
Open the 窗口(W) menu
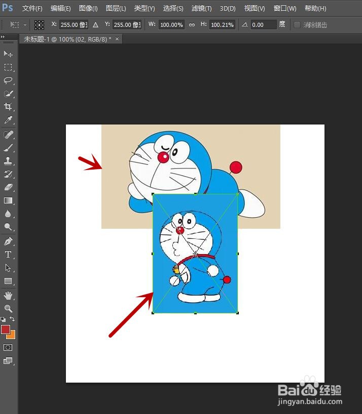[x=285, y=9]
